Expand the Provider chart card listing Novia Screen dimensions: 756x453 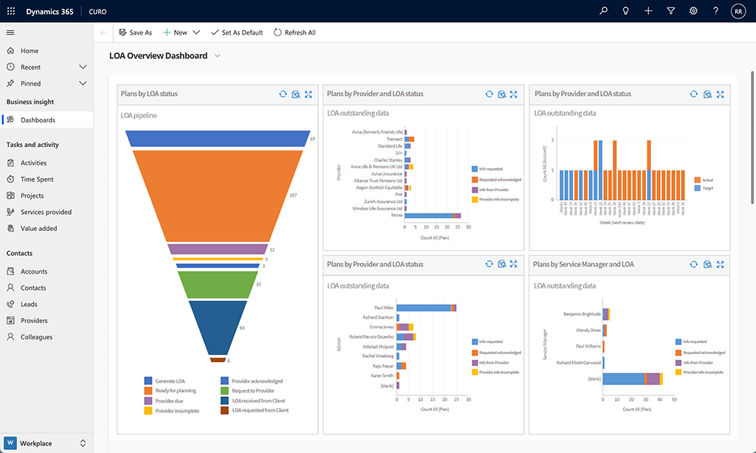point(514,94)
